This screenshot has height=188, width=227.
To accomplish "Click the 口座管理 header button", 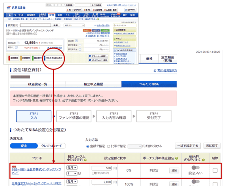I will click(97, 10).
